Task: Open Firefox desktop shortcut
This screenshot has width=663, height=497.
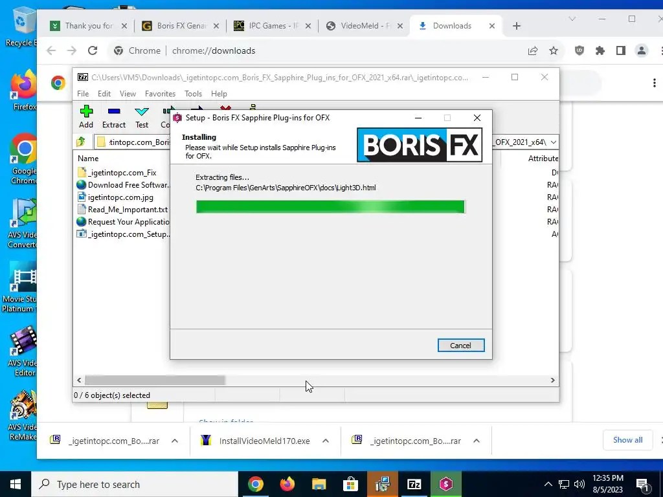Action: pos(24,89)
